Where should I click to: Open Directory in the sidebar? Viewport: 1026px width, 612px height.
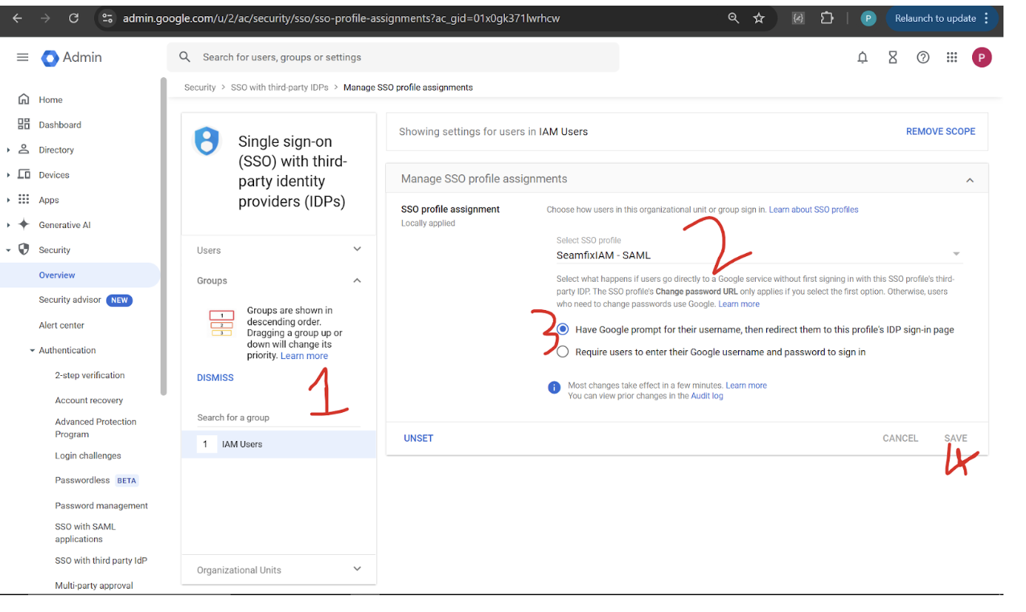point(56,149)
